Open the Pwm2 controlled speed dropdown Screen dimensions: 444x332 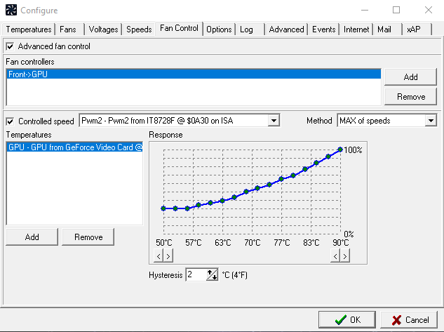274,121
